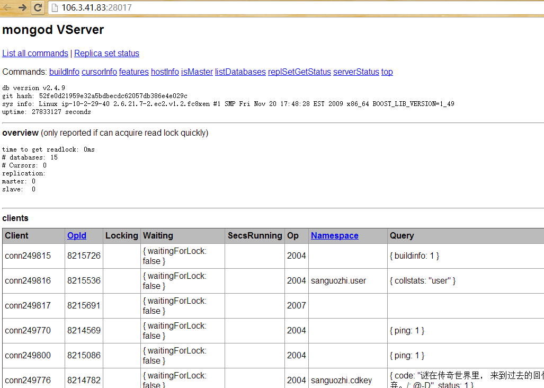544x388 pixels.
Task: Open the features command link
Action: (134, 72)
